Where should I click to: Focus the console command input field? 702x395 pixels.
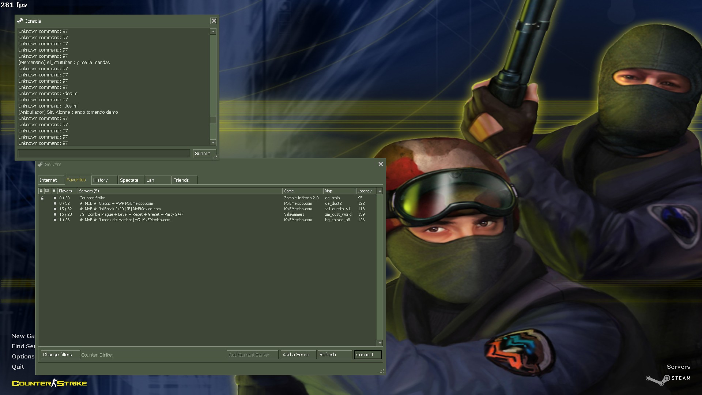pos(104,154)
